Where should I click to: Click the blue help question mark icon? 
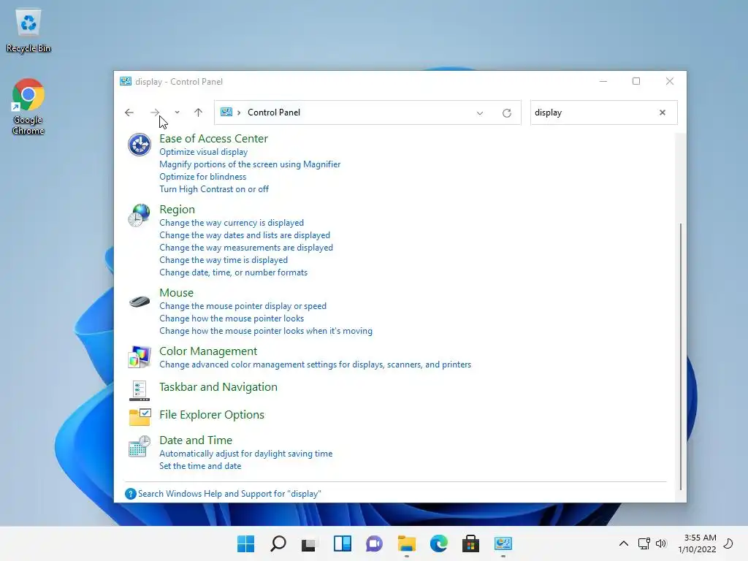click(x=130, y=494)
